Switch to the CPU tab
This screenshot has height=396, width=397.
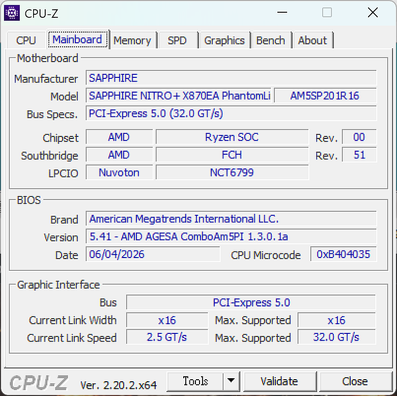[26, 41]
